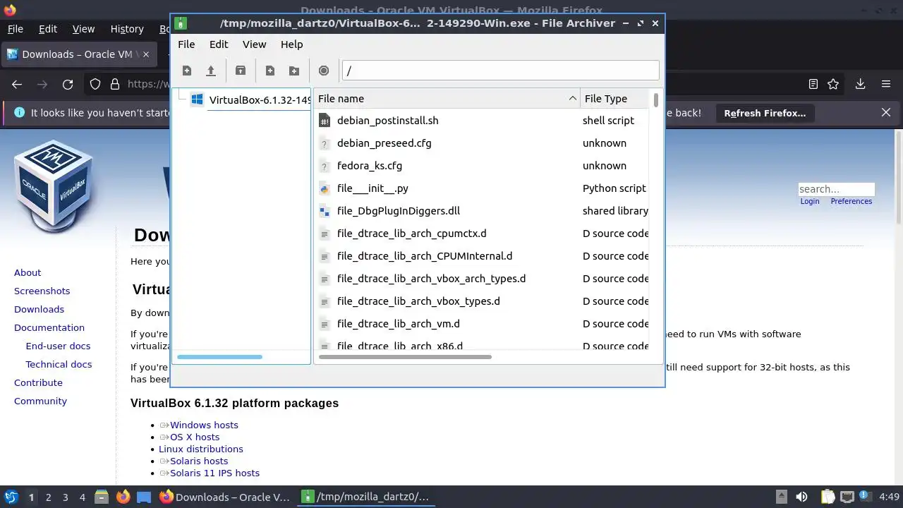
Task: Open Edit menu in File Archiver
Action: coord(219,44)
